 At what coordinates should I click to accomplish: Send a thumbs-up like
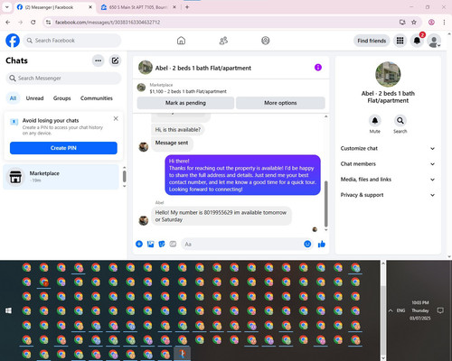322,244
